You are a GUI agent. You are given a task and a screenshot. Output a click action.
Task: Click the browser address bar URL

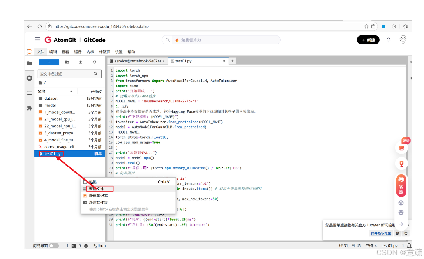(x=101, y=26)
